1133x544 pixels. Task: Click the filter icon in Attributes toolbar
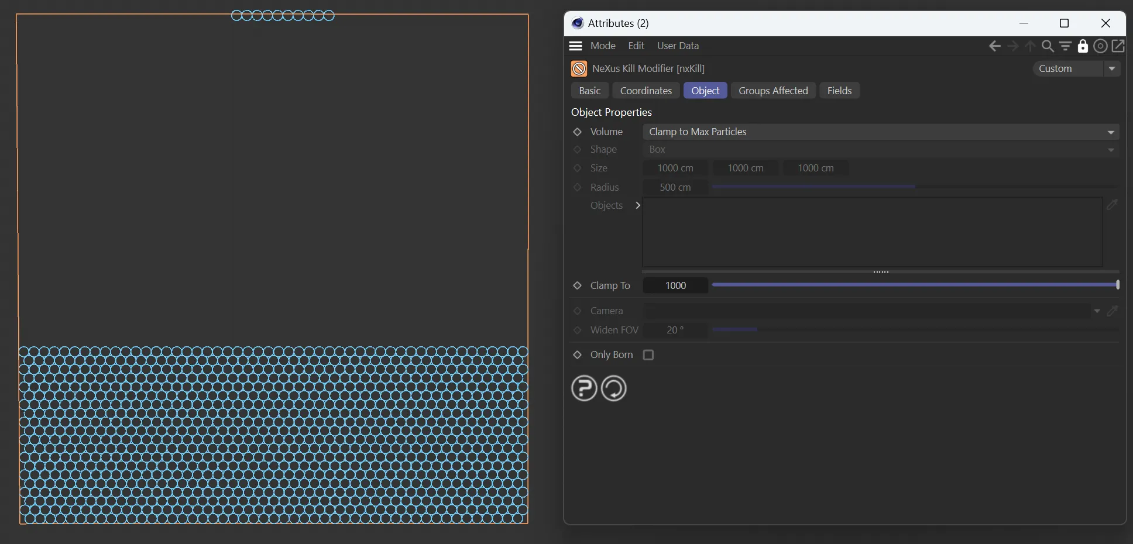[1065, 46]
